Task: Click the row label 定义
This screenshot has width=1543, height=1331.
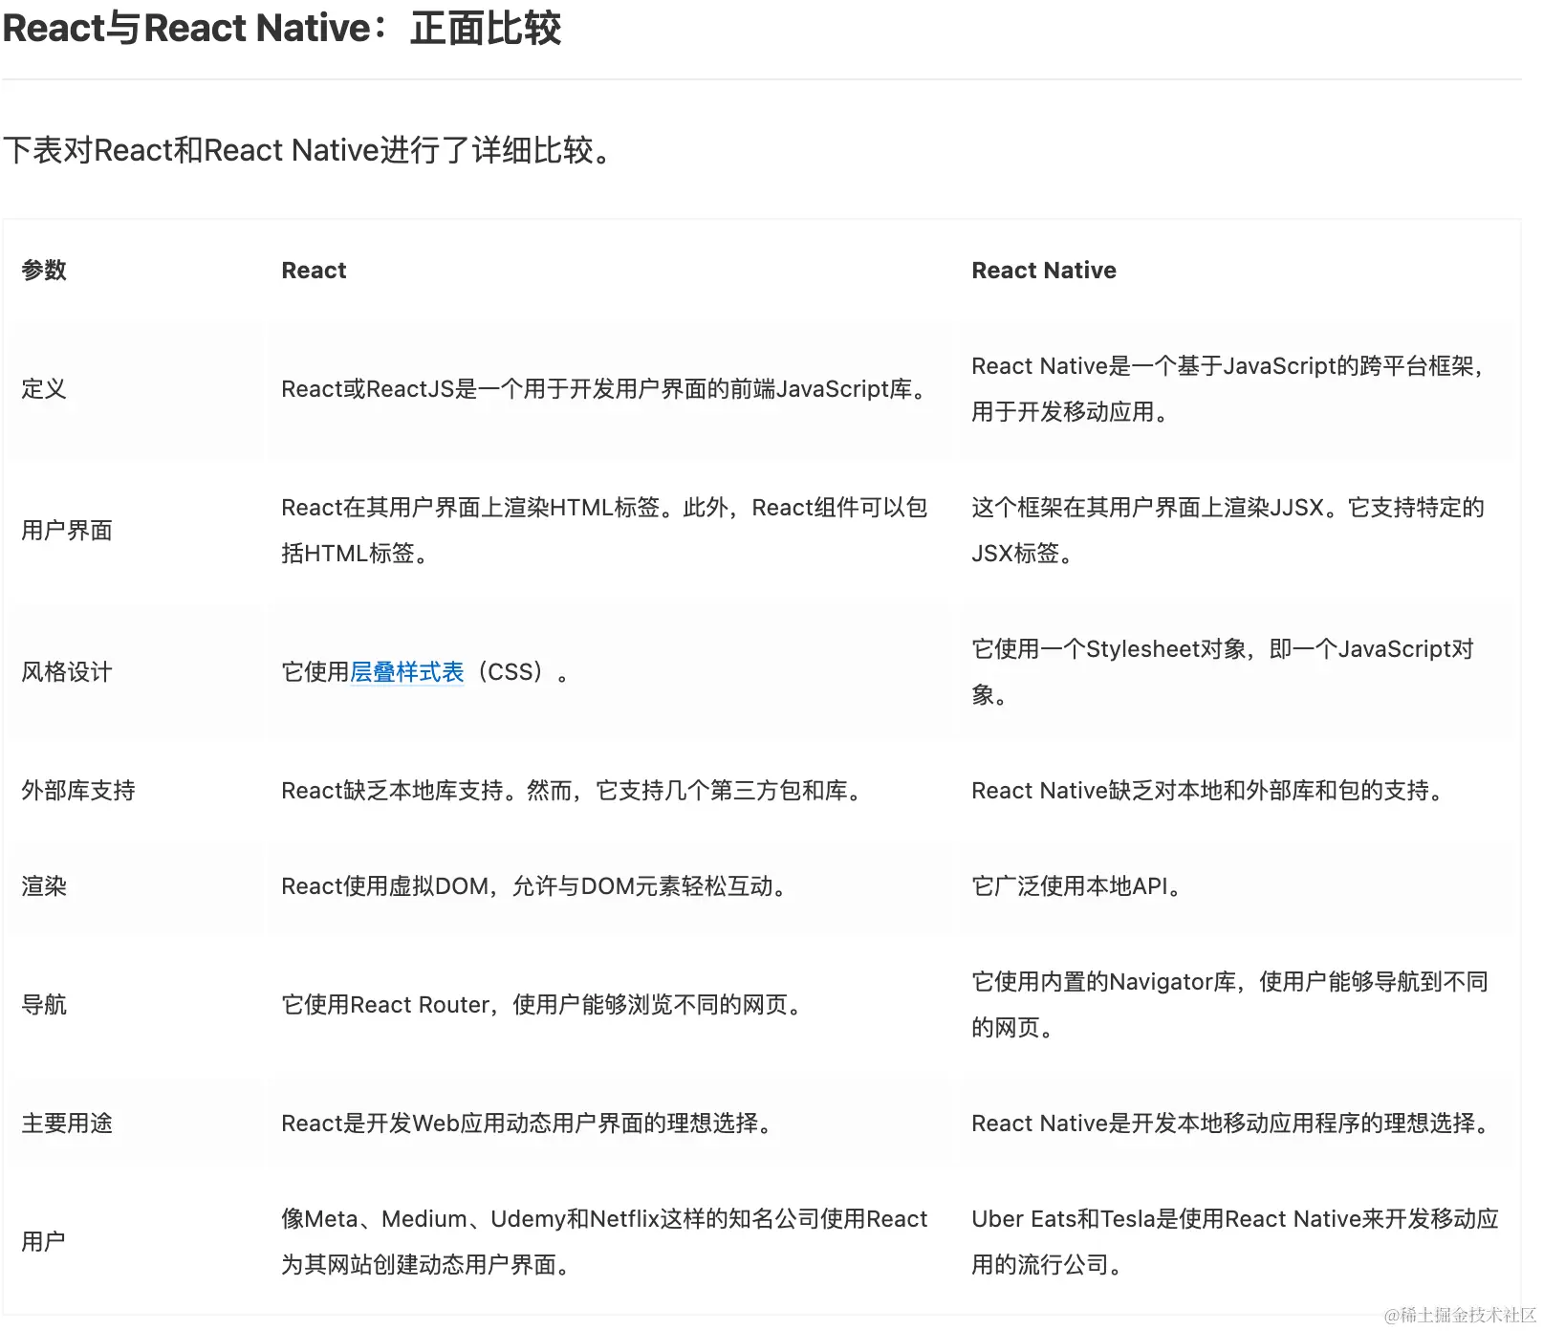Action: 44,389
